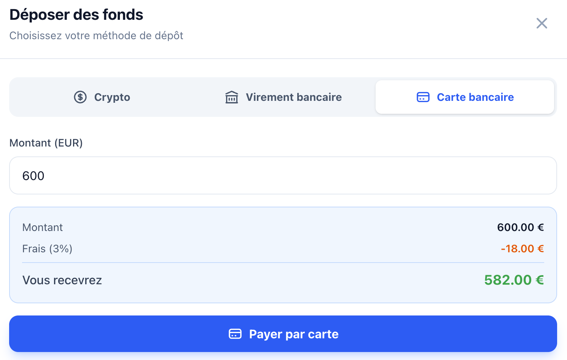Click the green 582.00 € total
The image size is (567, 360).
tap(514, 280)
